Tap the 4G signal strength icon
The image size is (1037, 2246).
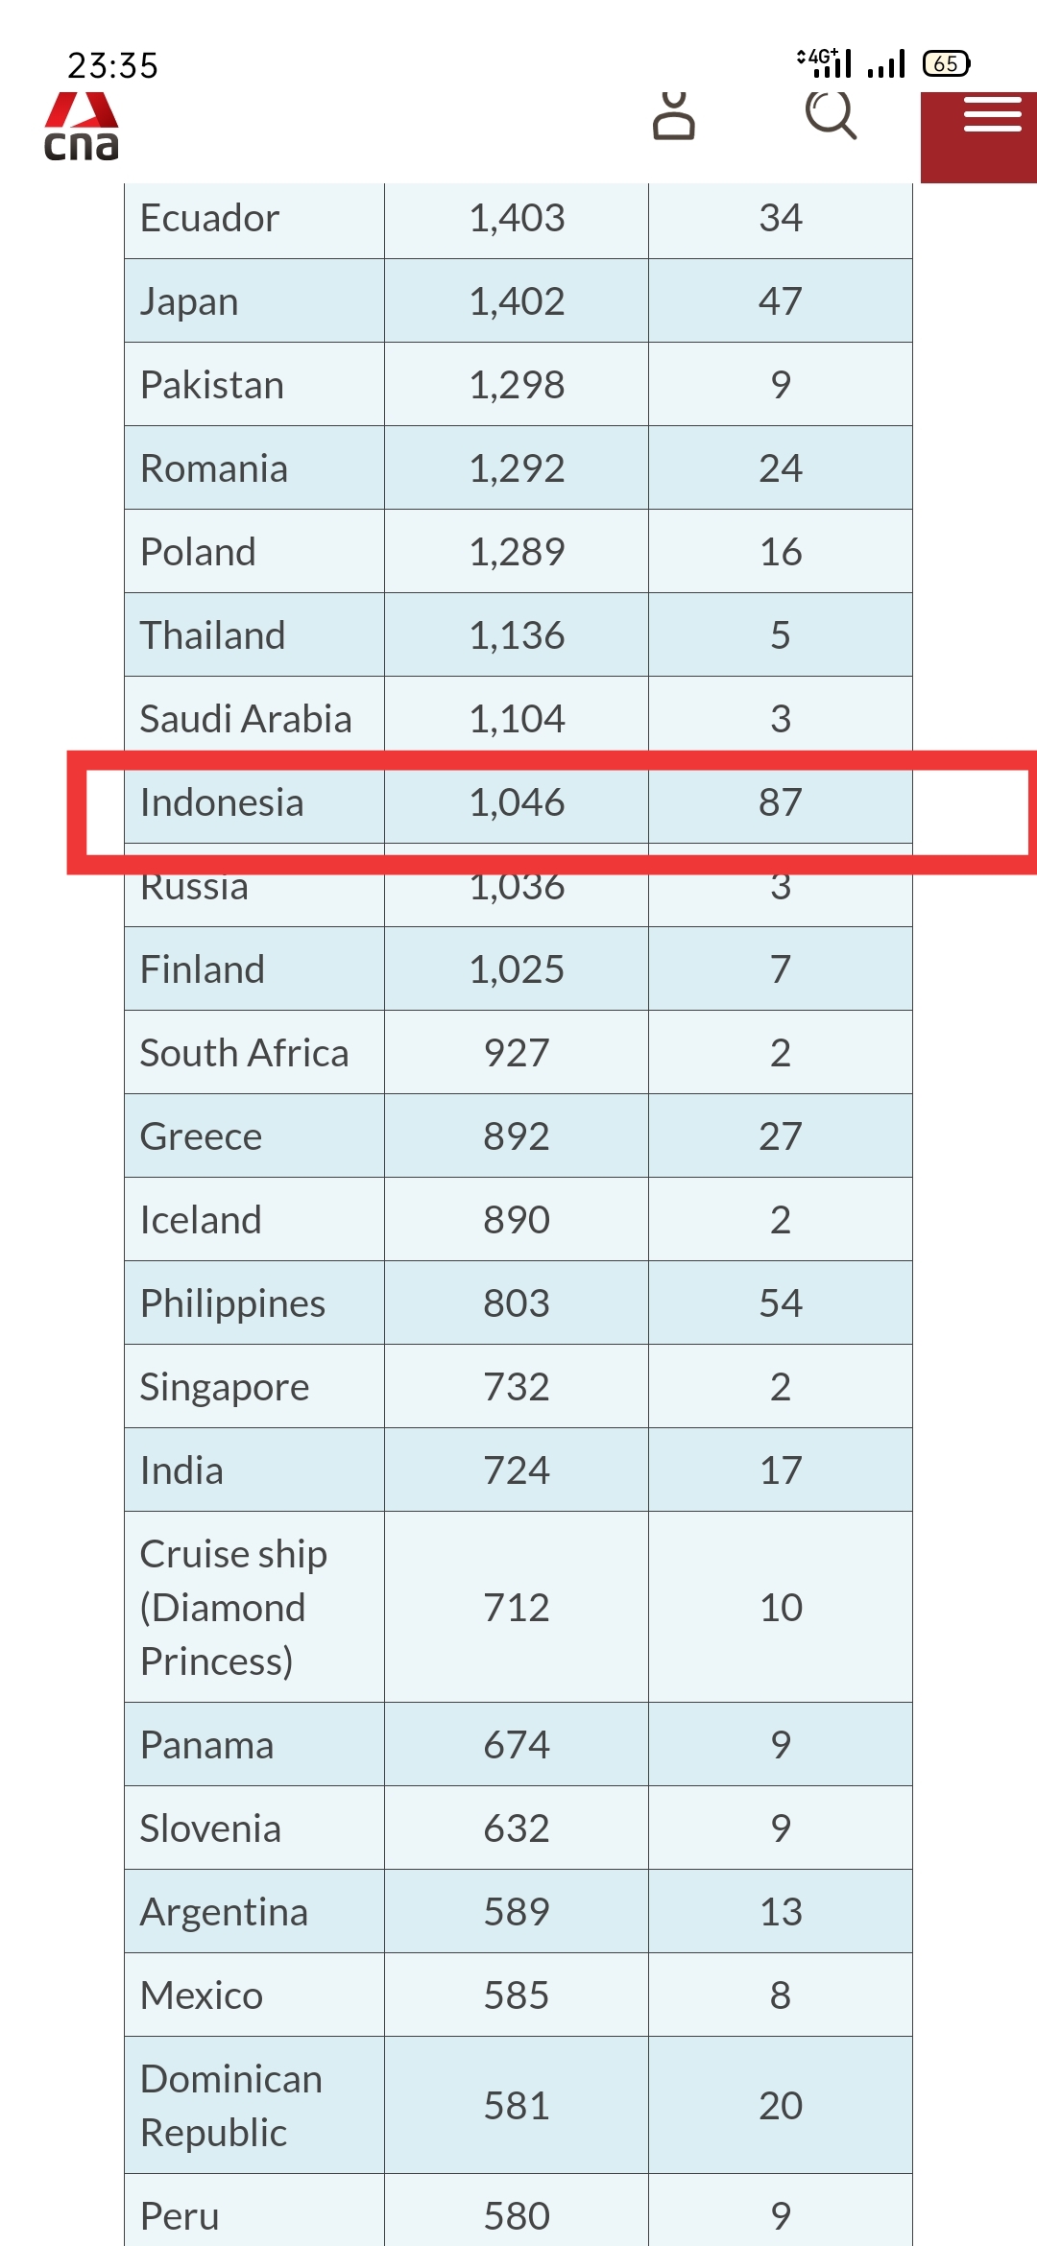click(825, 62)
